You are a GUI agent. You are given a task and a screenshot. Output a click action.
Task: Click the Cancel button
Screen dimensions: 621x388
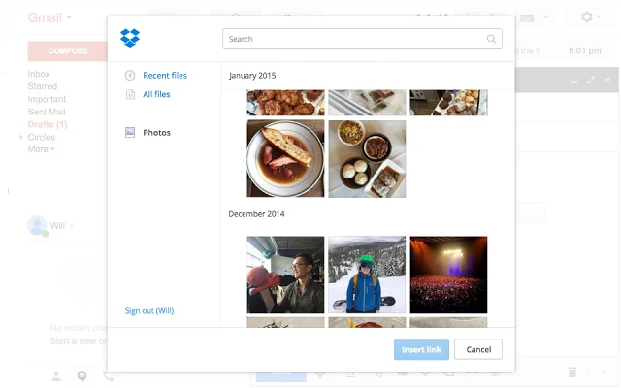[477, 349]
